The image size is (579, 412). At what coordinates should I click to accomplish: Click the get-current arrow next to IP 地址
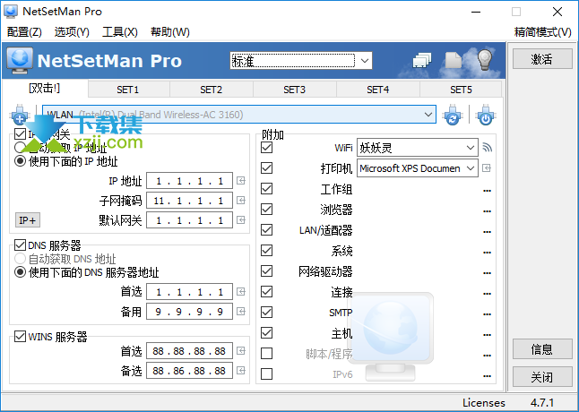[x=241, y=181]
